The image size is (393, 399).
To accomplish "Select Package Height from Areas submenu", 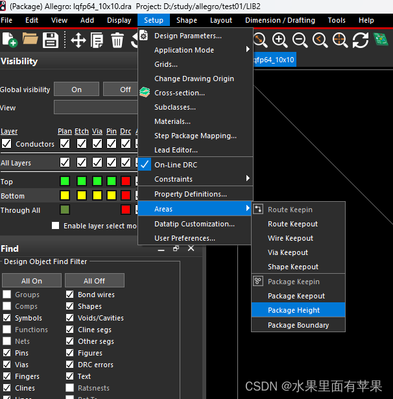I will tap(294, 310).
